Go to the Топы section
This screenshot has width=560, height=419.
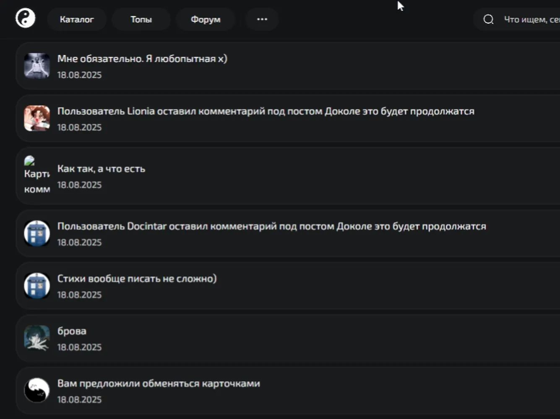(x=141, y=19)
